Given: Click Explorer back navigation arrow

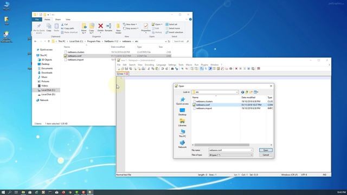Looking at the screenshot, I should 36,41.
